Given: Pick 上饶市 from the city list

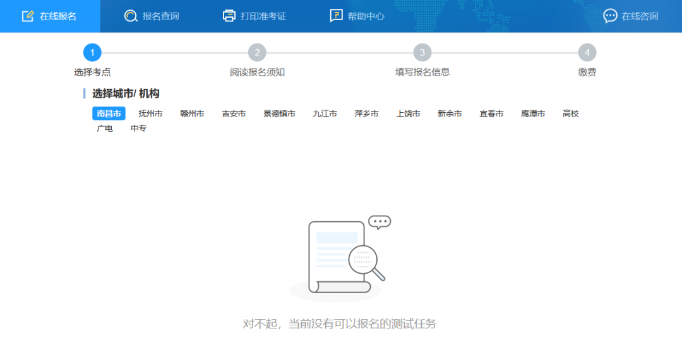Looking at the screenshot, I should [x=408, y=113].
